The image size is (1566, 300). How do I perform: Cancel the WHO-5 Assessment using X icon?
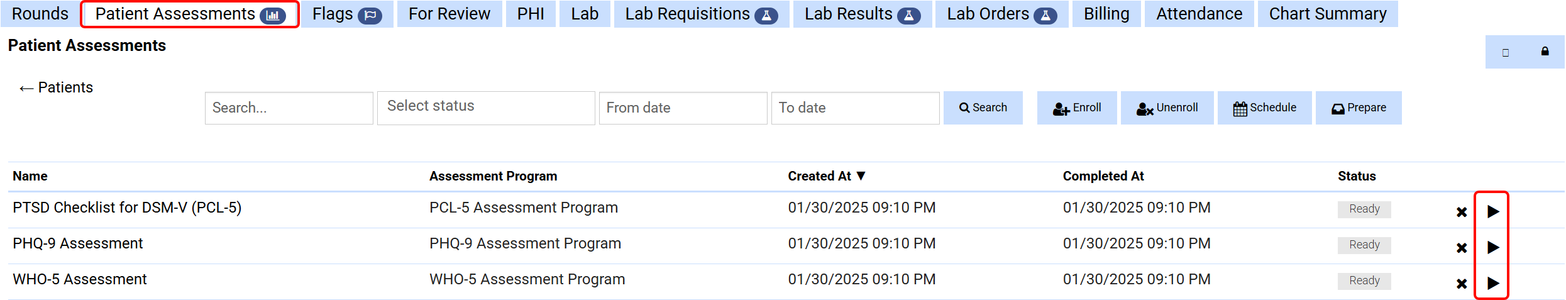click(x=1462, y=284)
